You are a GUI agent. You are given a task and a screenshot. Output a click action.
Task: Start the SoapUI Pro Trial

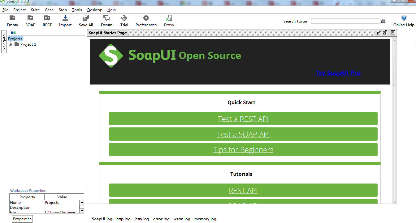pyautogui.click(x=124, y=21)
